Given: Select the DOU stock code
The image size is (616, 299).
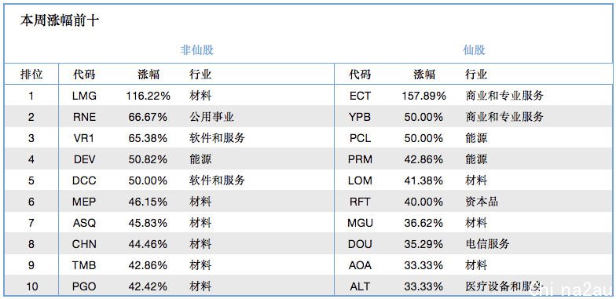Looking at the screenshot, I should (x=360, y=244).
